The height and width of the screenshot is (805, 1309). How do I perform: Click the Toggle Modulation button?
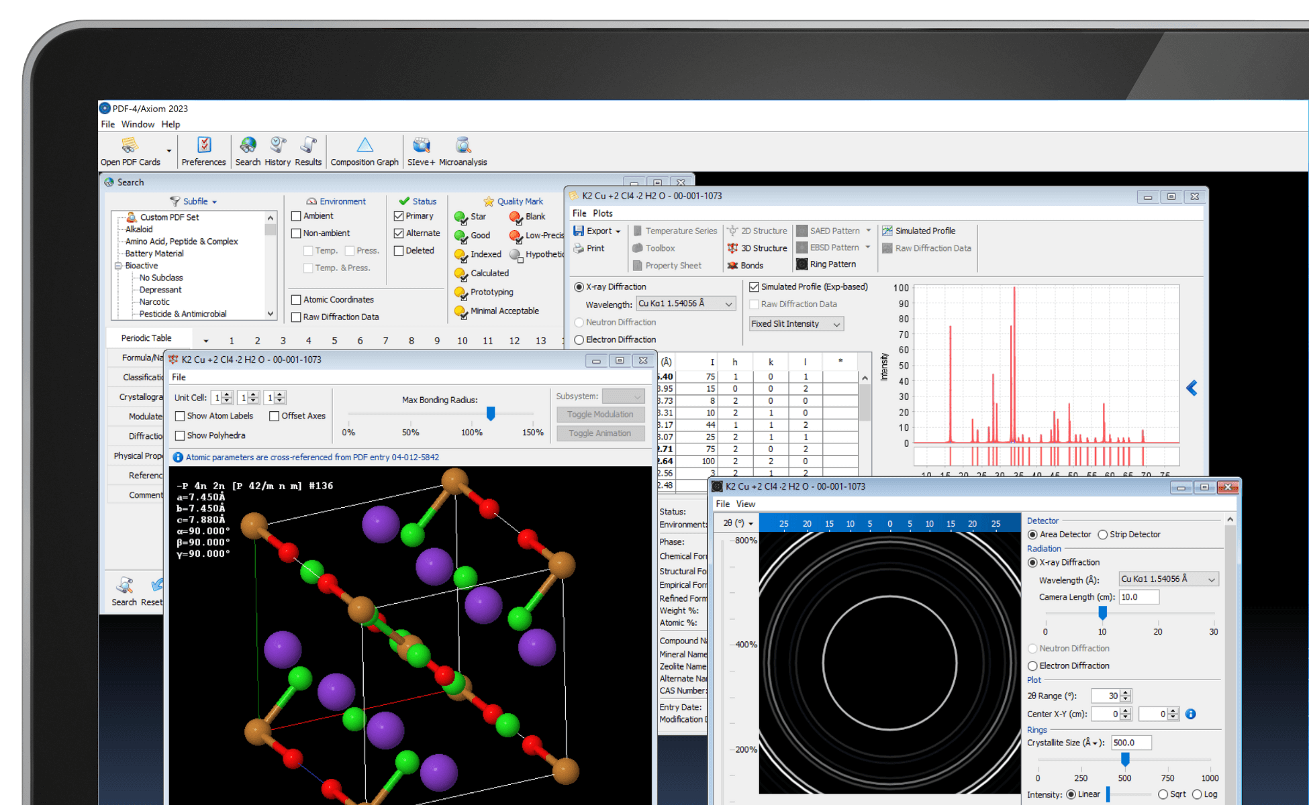pyautogui.click(x=600, y=415)
